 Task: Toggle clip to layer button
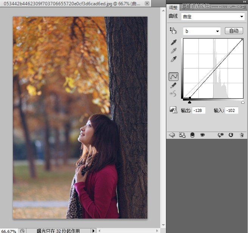pyautogui.click(x=192, y=135)
